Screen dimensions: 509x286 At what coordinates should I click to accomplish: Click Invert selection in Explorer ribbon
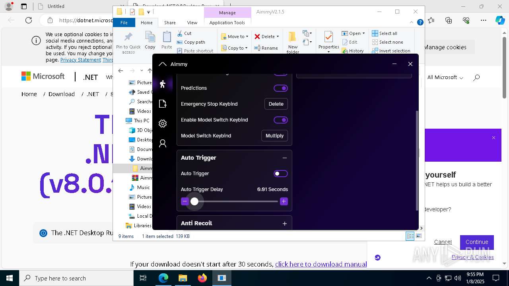pos(391,51)
